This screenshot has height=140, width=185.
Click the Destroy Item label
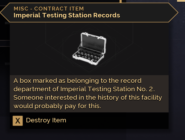46,120
